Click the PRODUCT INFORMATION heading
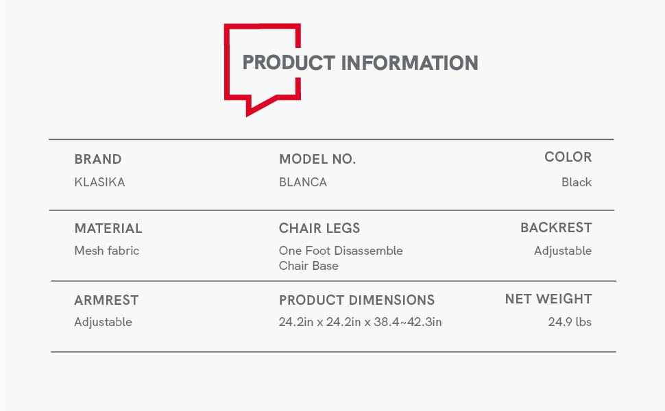Screen dimensions: 665x411 point(360,63)
